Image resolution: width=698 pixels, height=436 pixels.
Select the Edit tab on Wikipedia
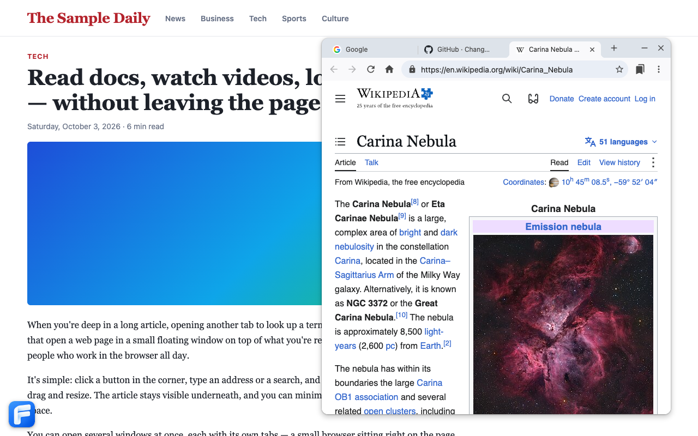tap(584, 162)
